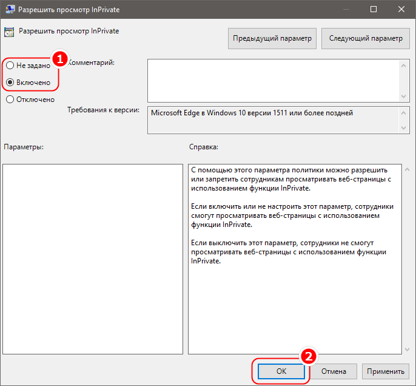Image resolution: width=416 pixels, height=386 pixels.
Task: Confirm with the OK button
Action: 281,371
